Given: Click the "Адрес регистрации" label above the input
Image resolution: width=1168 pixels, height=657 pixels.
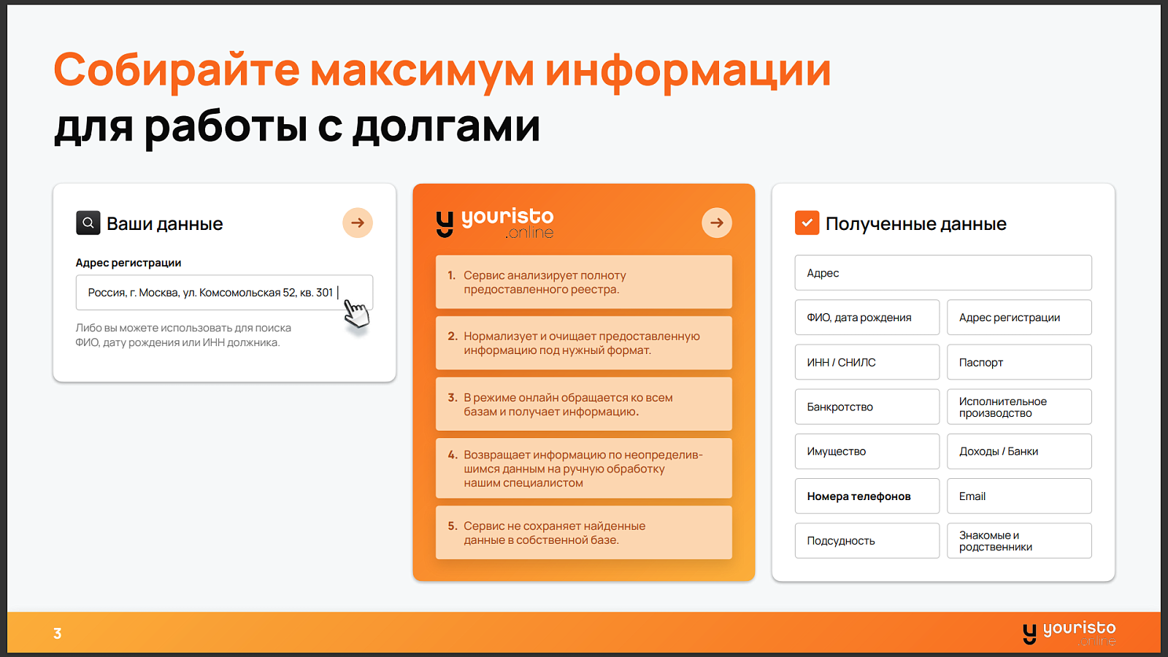Looking at the screenshot, I should [x=128, y=263].
